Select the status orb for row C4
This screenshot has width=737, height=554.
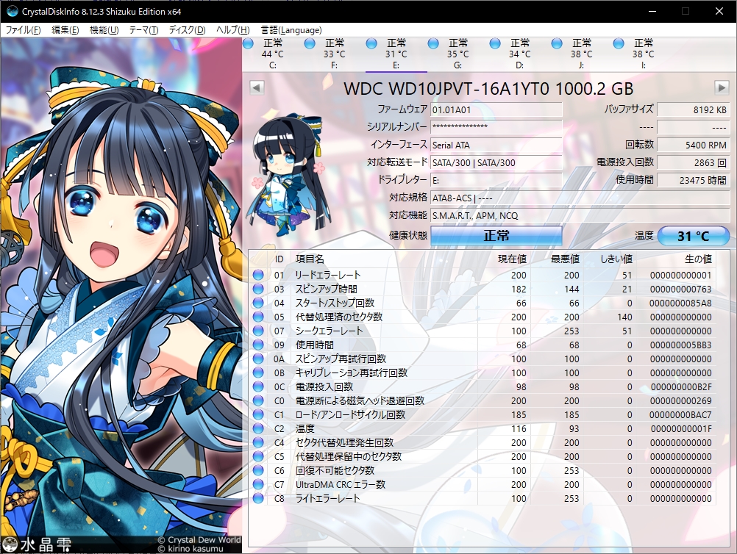[258, 443]
